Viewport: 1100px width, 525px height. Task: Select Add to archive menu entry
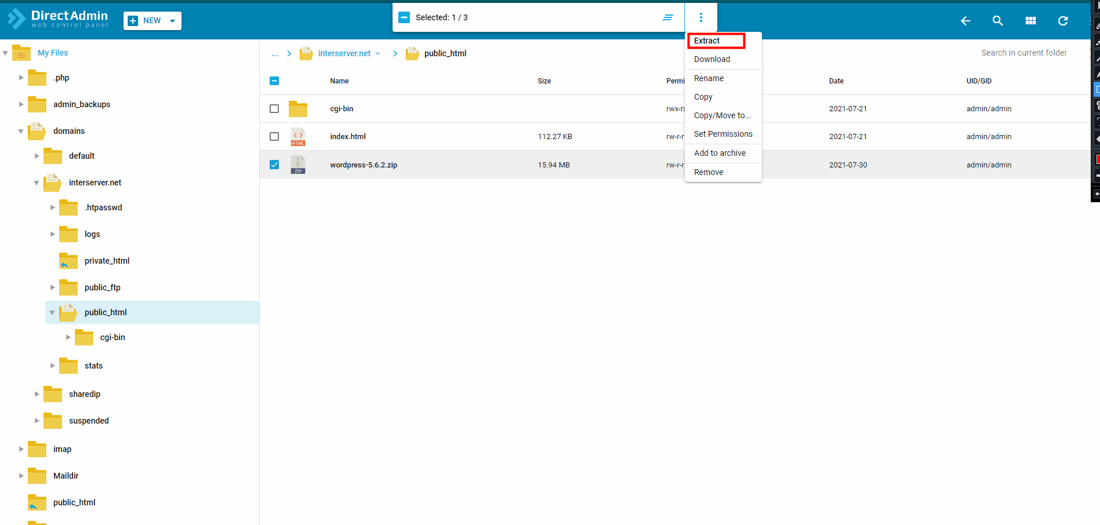tap(723, 153)
